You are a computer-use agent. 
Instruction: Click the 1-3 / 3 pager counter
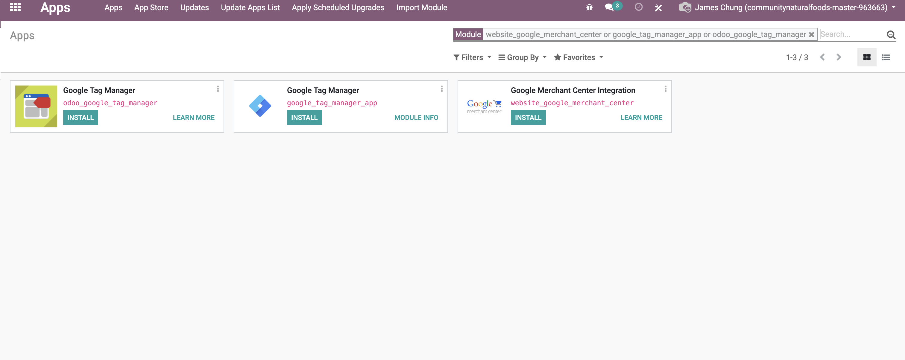[797, 57]
